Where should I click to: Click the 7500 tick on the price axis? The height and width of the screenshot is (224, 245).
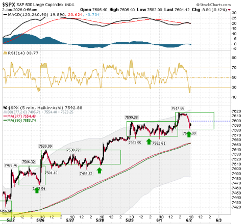click(236, 169)
